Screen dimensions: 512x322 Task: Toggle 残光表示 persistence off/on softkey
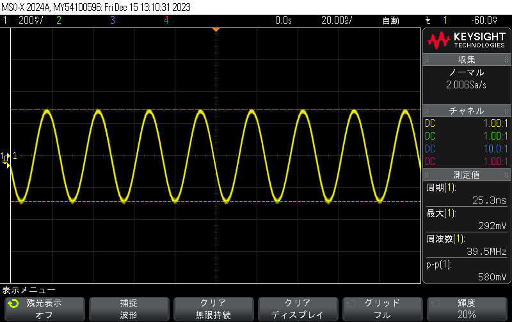[44, 309]
